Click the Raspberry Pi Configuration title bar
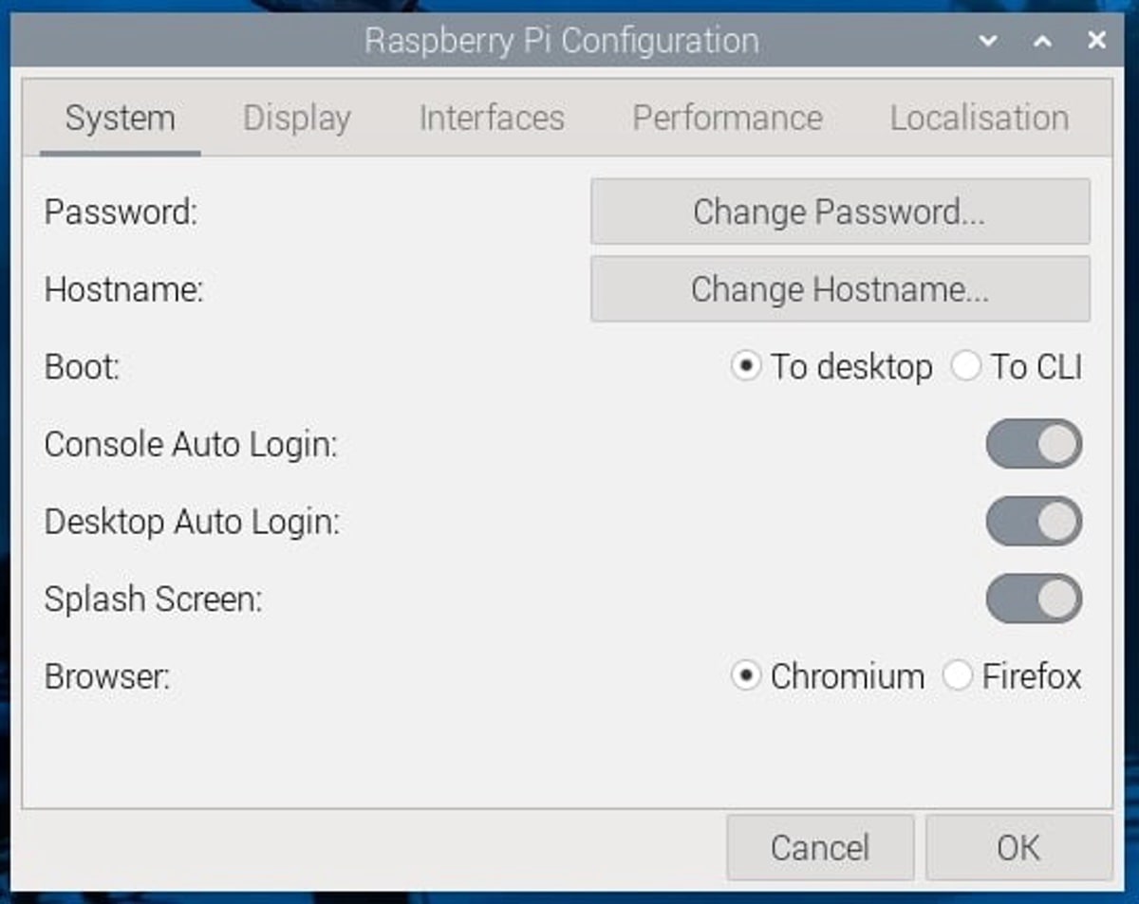Image resolution: width=1139 pixels, height=904 pixels. pyautogui.click(x=561, y=41)
